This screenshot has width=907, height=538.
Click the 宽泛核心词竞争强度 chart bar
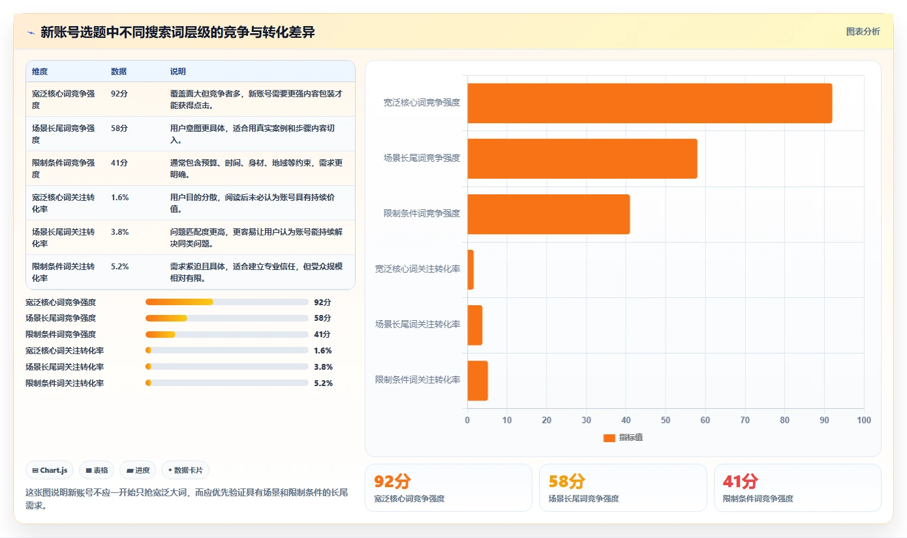[x=650, y=103]
